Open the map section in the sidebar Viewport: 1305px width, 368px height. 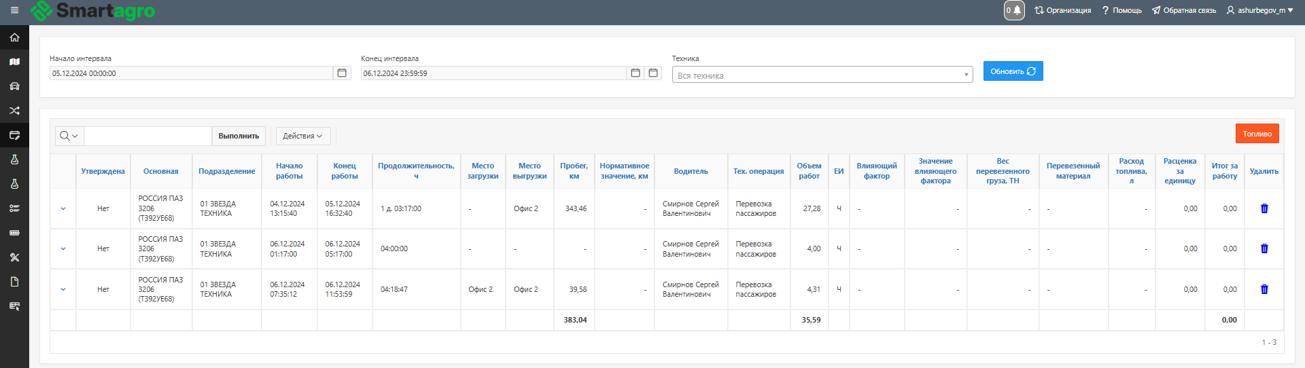[x=14, y=62]
